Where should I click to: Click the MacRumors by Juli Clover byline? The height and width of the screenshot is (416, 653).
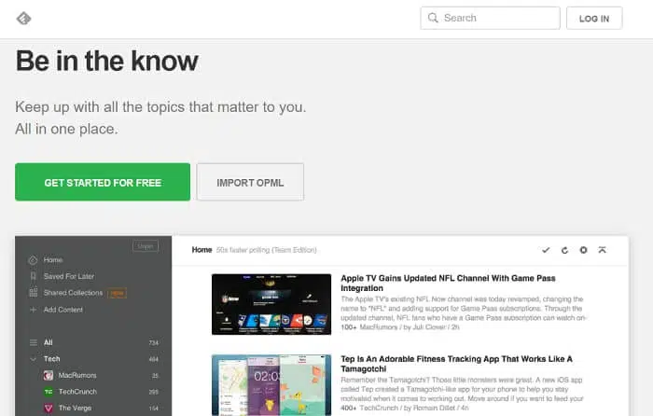(x=410, y=327)
